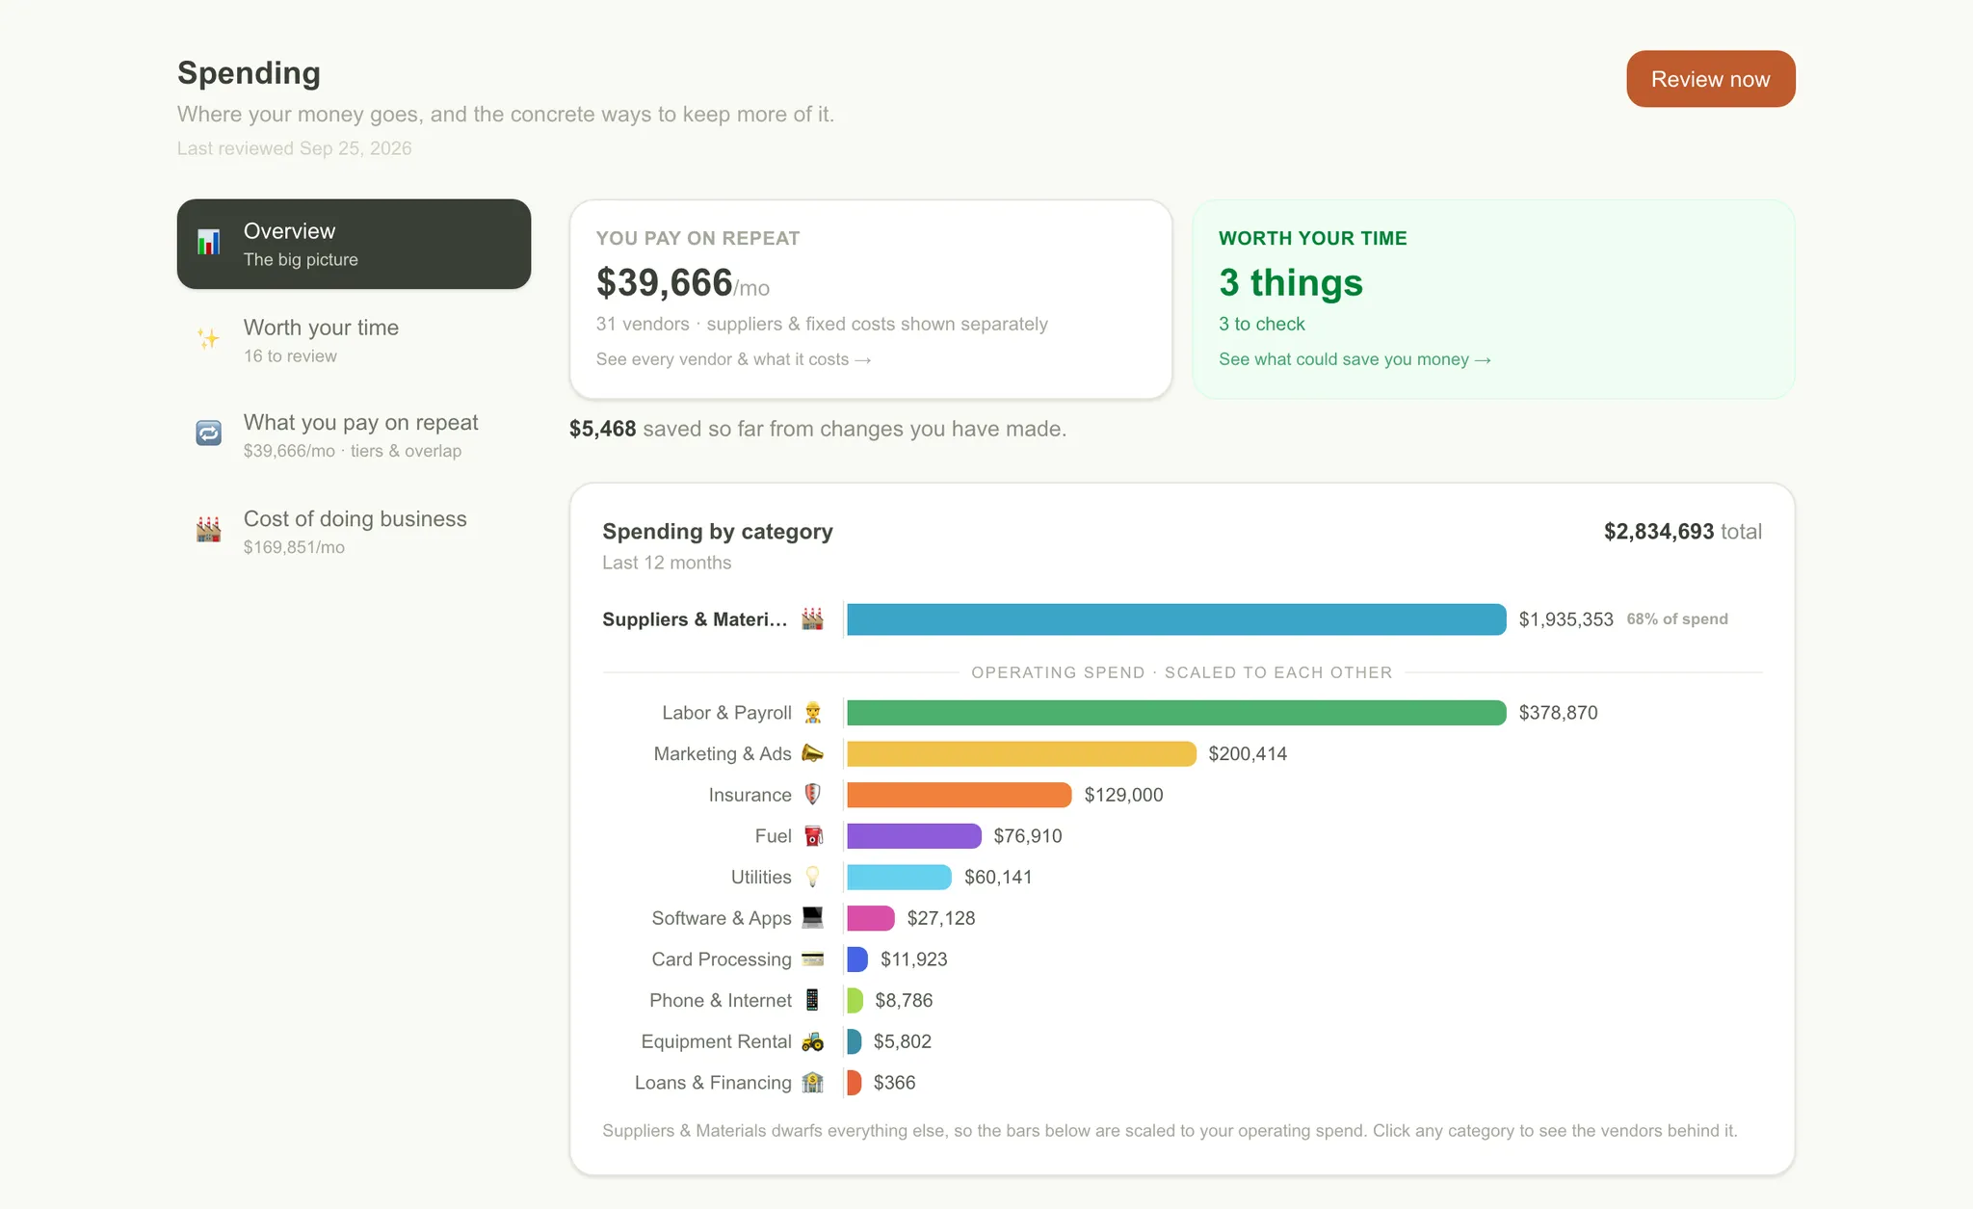
Task: Click the $11,923 Card Processing amount
Action: 913,959
